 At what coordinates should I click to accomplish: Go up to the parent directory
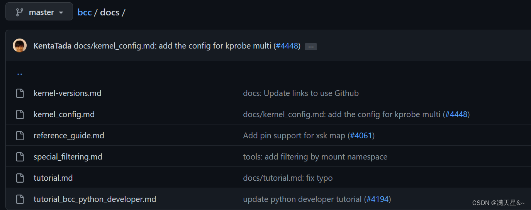(20, 73)
